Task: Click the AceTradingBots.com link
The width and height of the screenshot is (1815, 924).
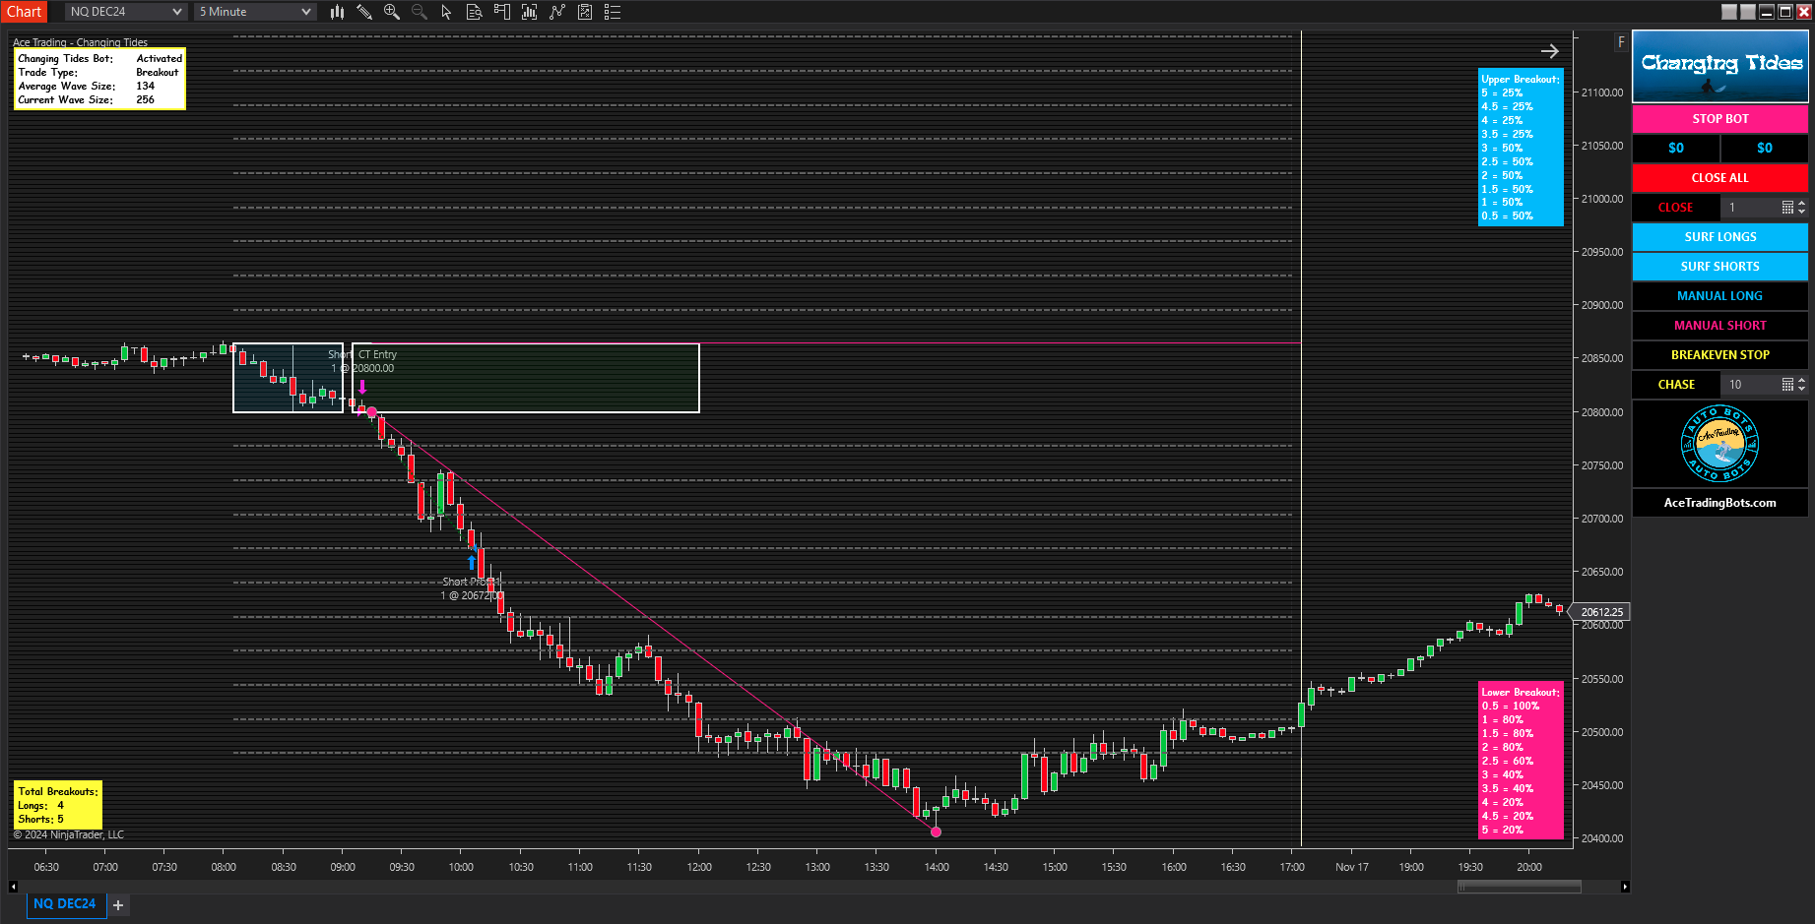Action: click(1720, 503)
